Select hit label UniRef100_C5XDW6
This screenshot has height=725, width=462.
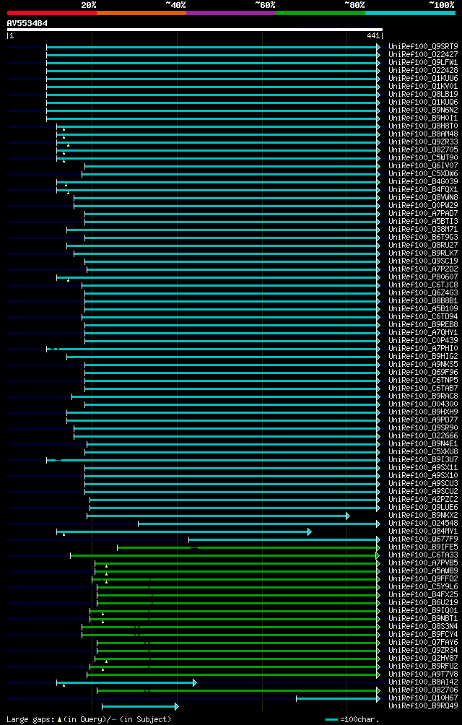click(x=423, y=174)
